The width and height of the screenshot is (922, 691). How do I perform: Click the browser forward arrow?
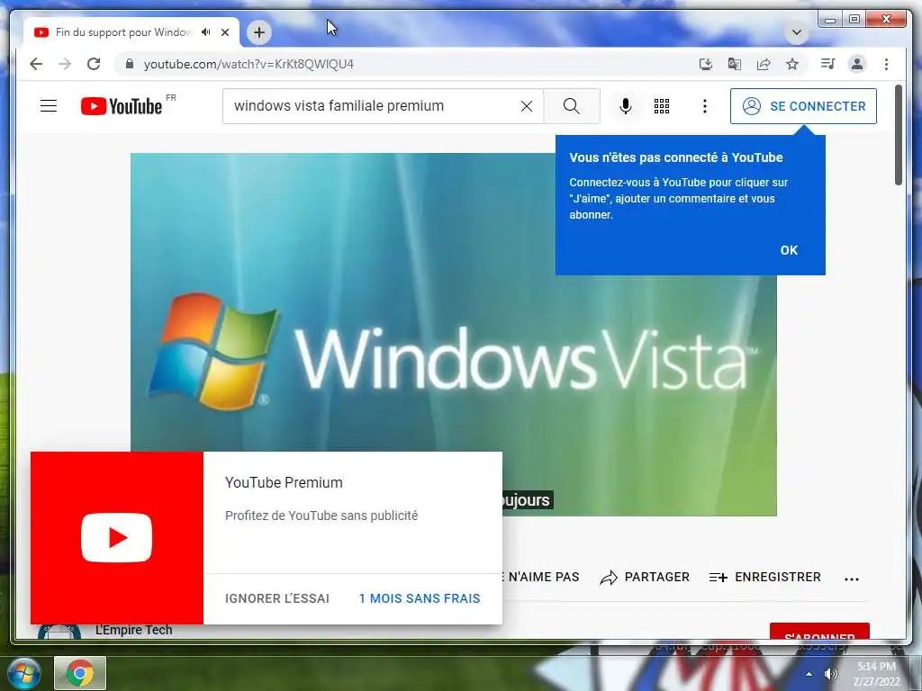65,64
